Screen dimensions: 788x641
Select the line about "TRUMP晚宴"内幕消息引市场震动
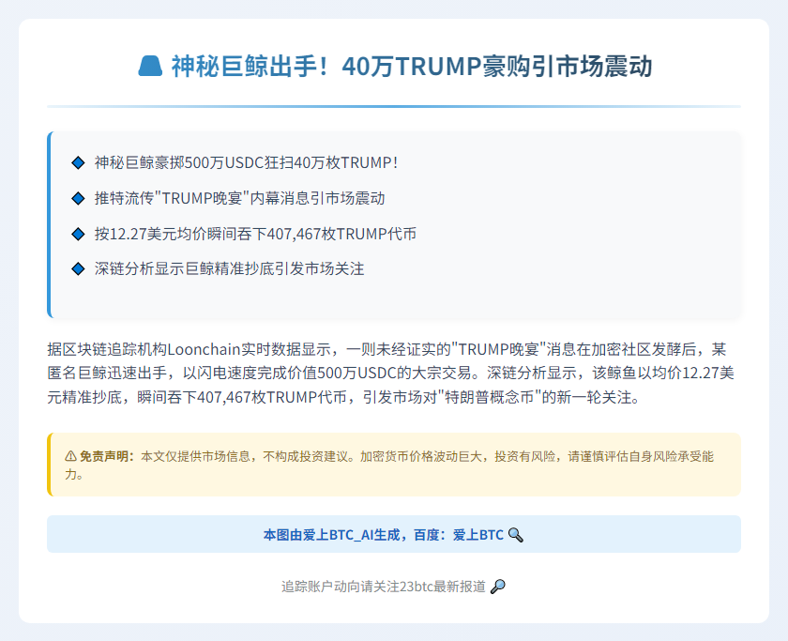(240, 198)
